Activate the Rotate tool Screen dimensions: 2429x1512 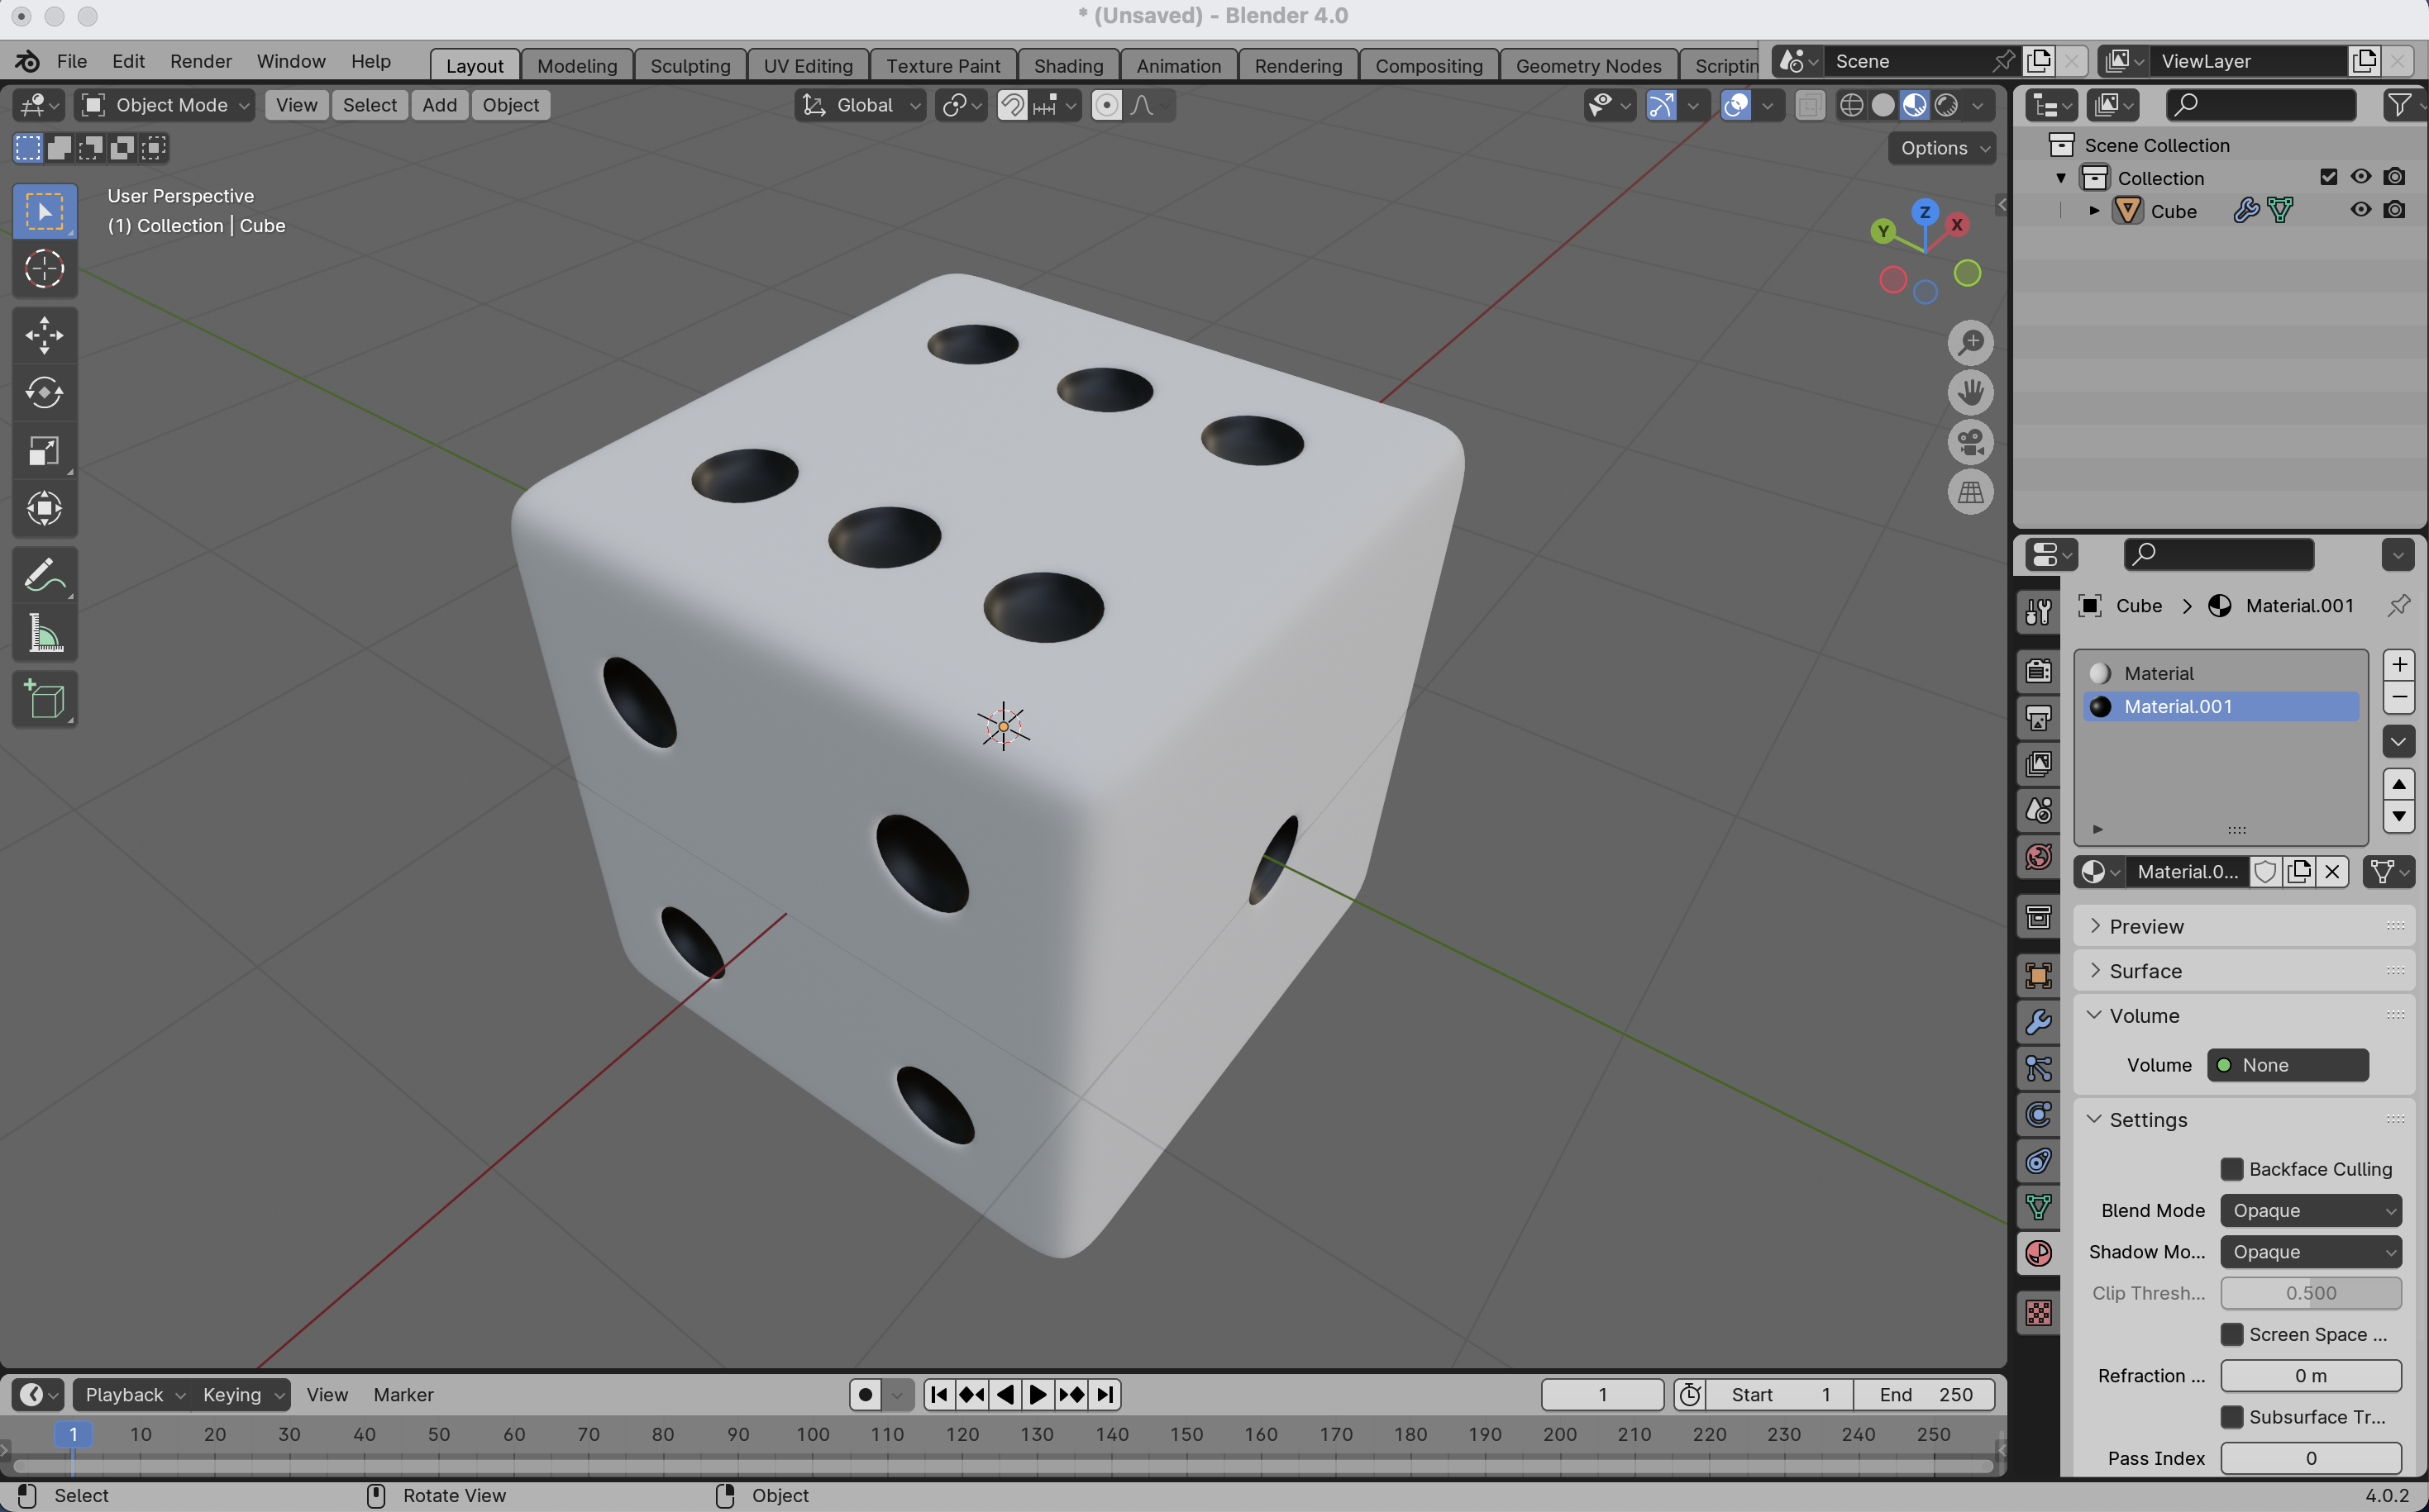coord(44,393)
